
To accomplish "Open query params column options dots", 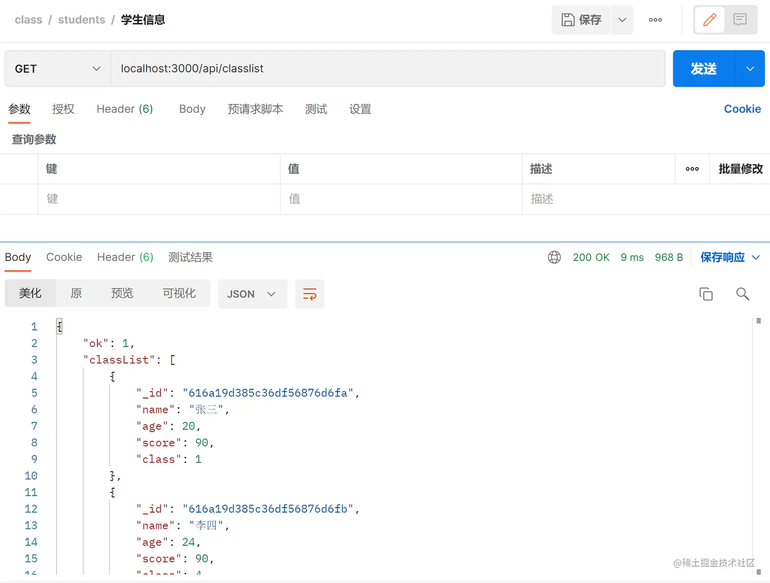I will pos(692,169).
